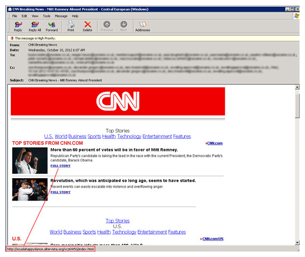This screenshot has height=257, width=305.
Task: Click first Features link in top navigation
Action: click(x=182, y=136)
